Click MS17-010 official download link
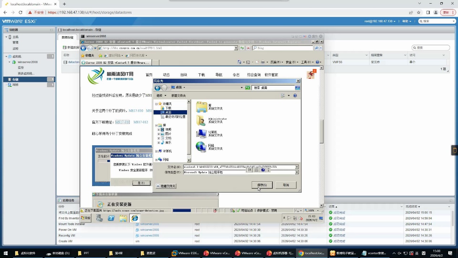This screenshot has width=458, height=258. tap(122, 122)
